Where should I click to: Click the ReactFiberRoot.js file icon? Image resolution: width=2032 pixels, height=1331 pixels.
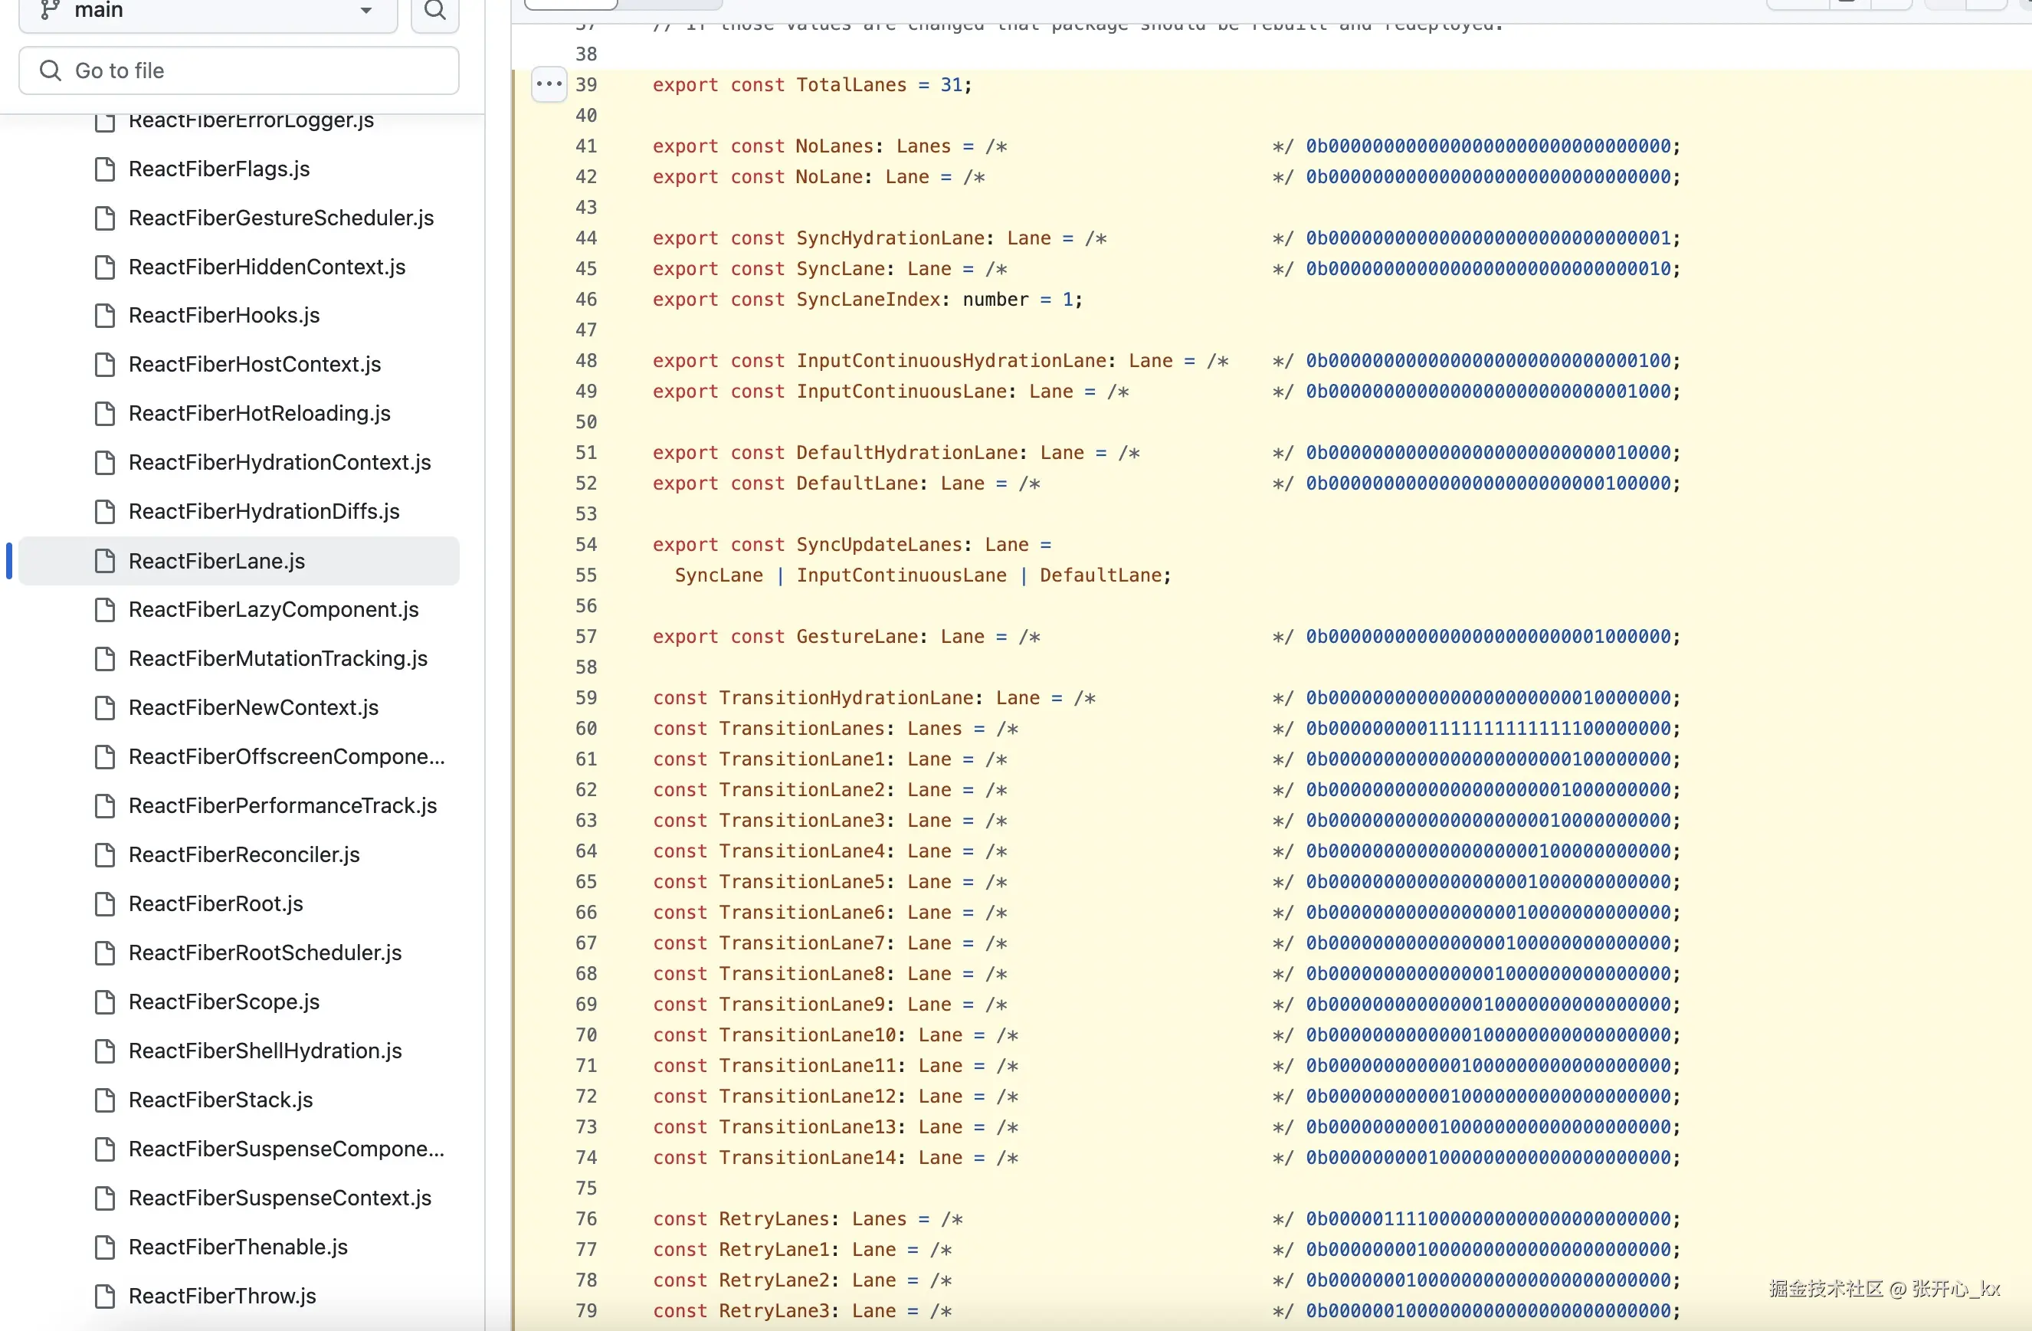105,903
